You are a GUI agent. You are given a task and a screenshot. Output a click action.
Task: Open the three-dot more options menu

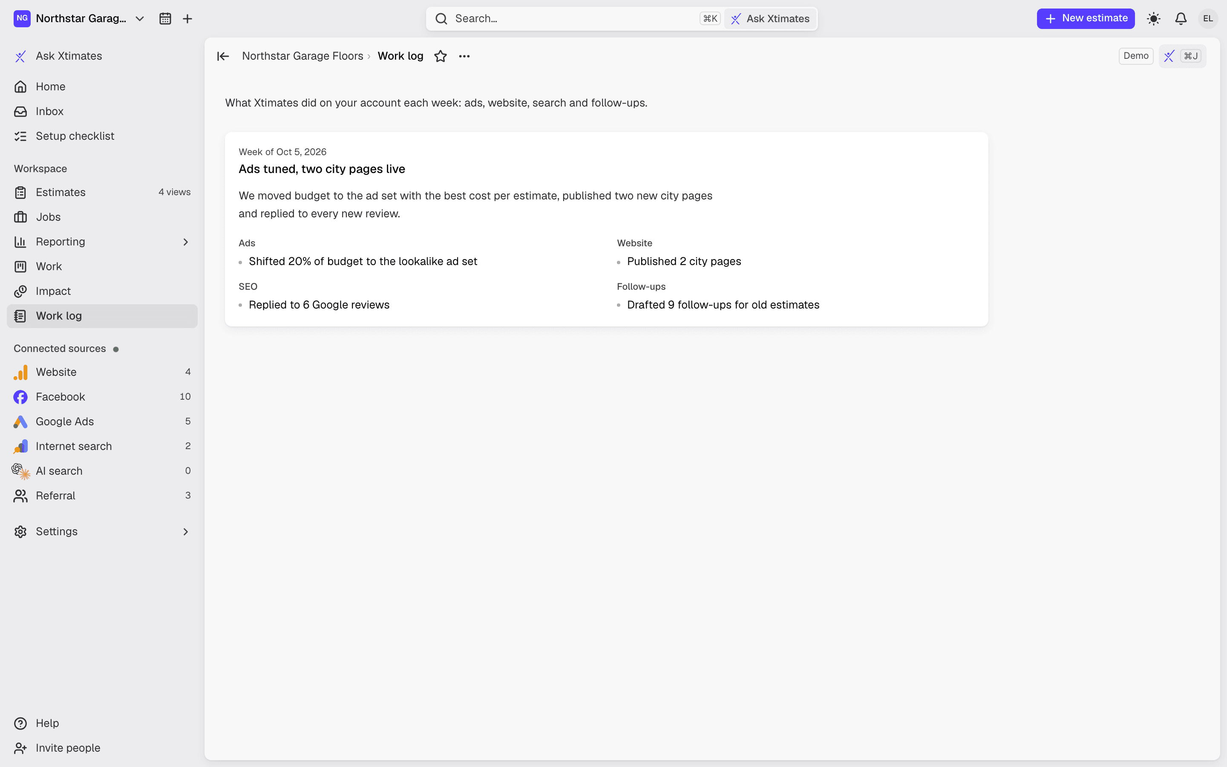click(x=464, y=56)
